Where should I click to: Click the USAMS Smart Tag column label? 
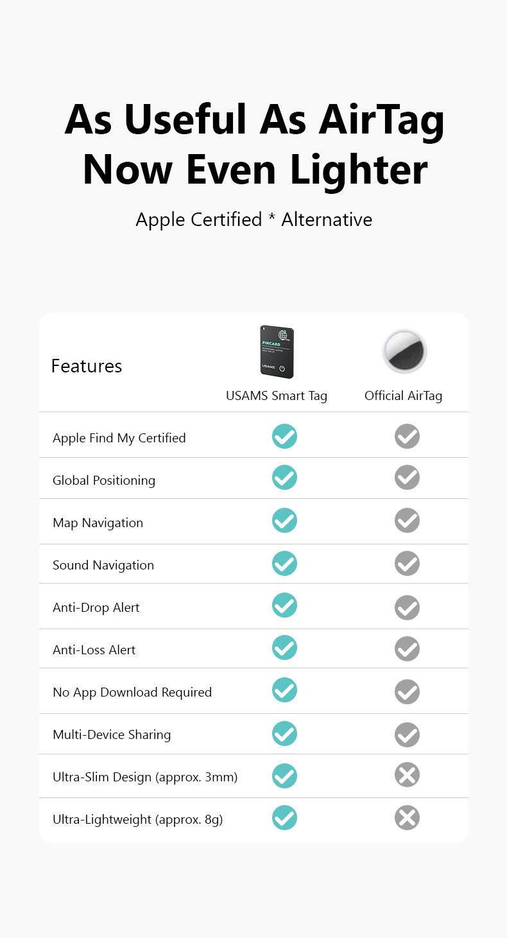[x=277, y=395]
